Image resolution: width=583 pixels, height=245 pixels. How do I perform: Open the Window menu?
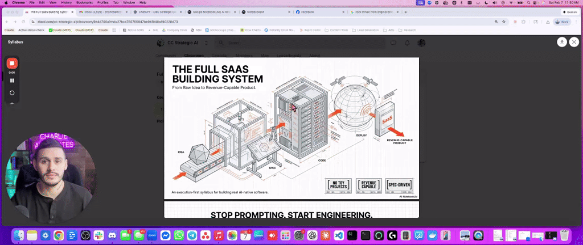tap(129, 3)
